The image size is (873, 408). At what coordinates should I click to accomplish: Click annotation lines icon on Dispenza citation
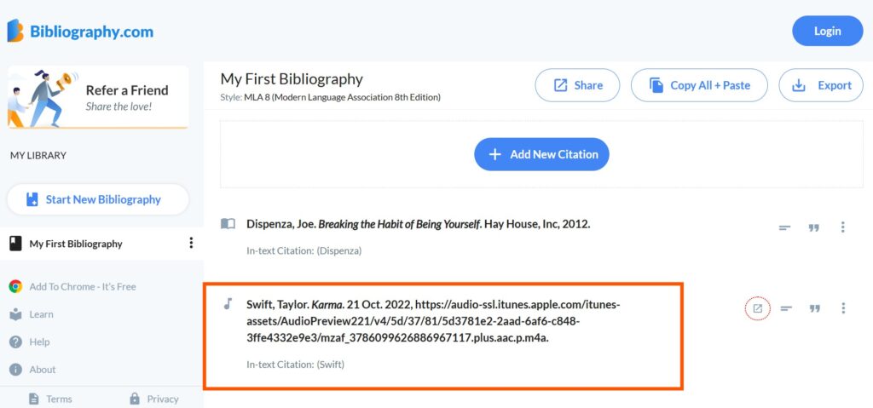click(784, 227)
